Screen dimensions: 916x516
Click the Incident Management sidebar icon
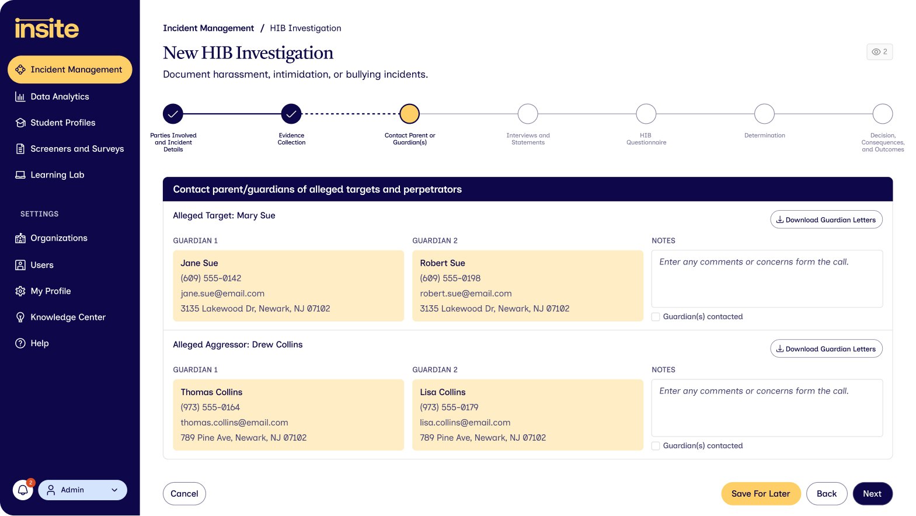pyautogui.click(x=20, y=69)
